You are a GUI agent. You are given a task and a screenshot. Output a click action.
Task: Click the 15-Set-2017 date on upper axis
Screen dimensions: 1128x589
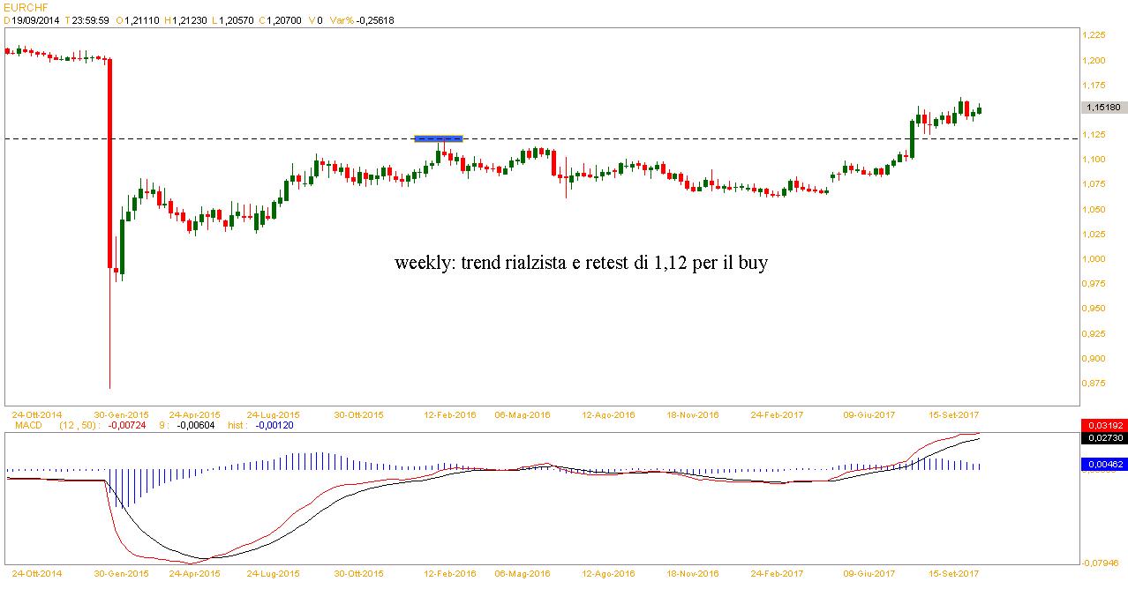click(951, 414)
